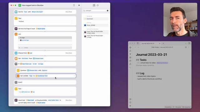Open shortcut details info icon
Screen dimensions: 200x112
click(97, 5)
